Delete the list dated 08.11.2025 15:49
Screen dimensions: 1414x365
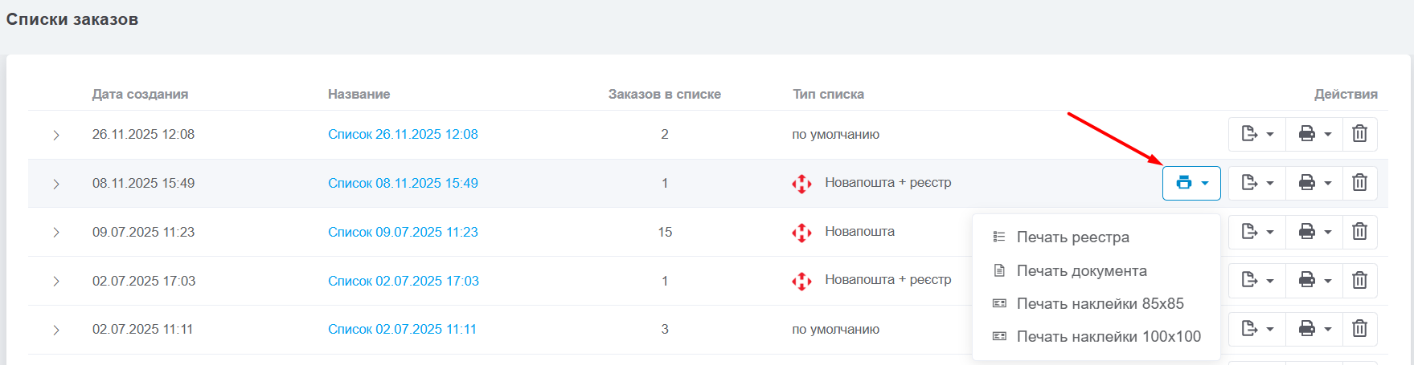click(1359, 183)
